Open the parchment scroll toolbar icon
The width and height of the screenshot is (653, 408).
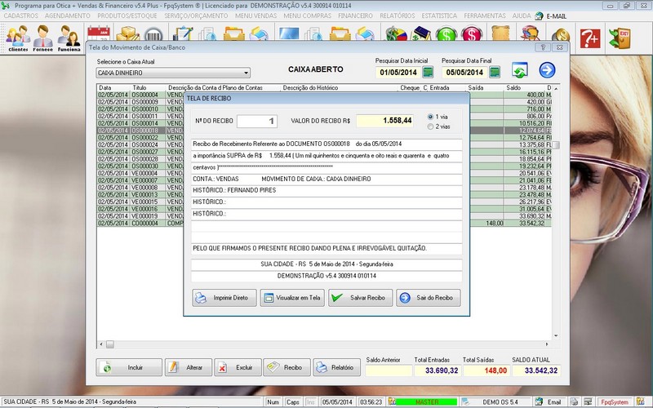pyautogui.click(x=500, y=33)
